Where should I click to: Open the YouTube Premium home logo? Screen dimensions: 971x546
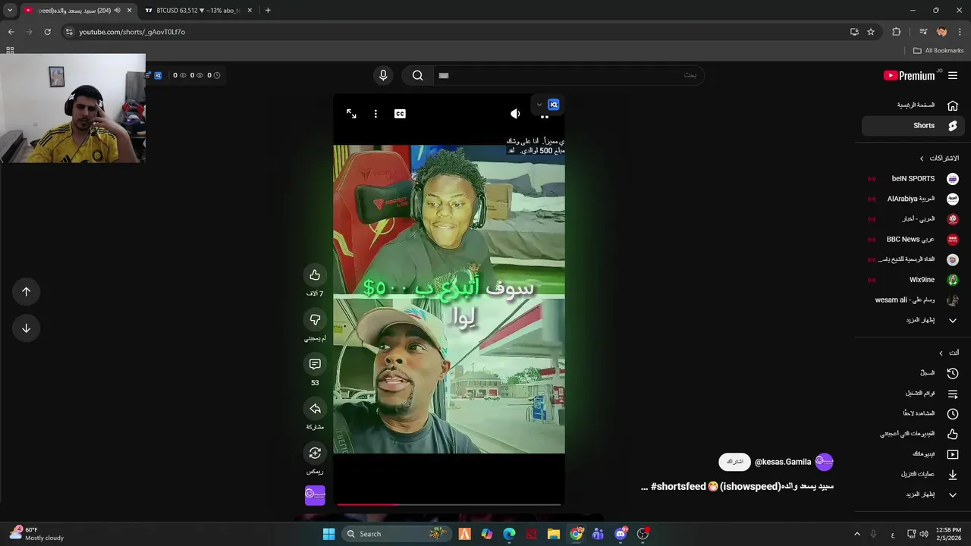coord(910,75)
